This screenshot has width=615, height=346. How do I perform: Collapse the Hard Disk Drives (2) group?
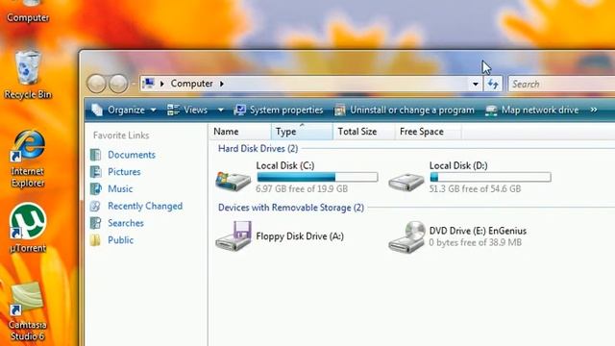point(258,149)
